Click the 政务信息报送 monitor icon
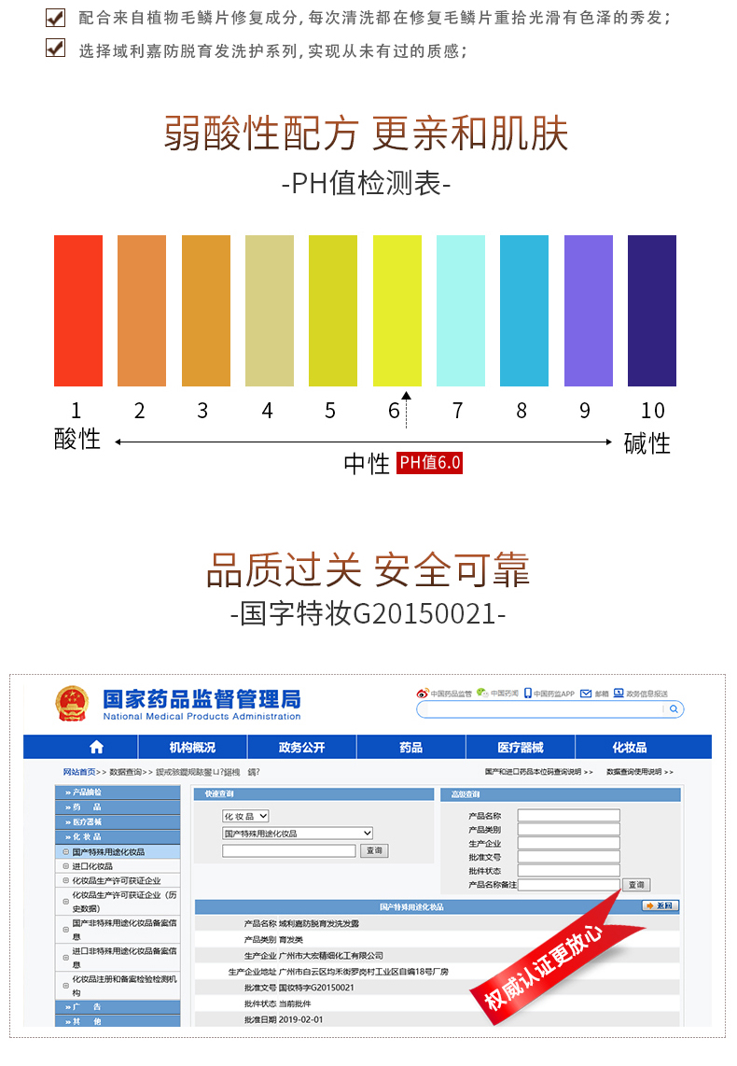The image size is (737, 1066). coord(619,693)
